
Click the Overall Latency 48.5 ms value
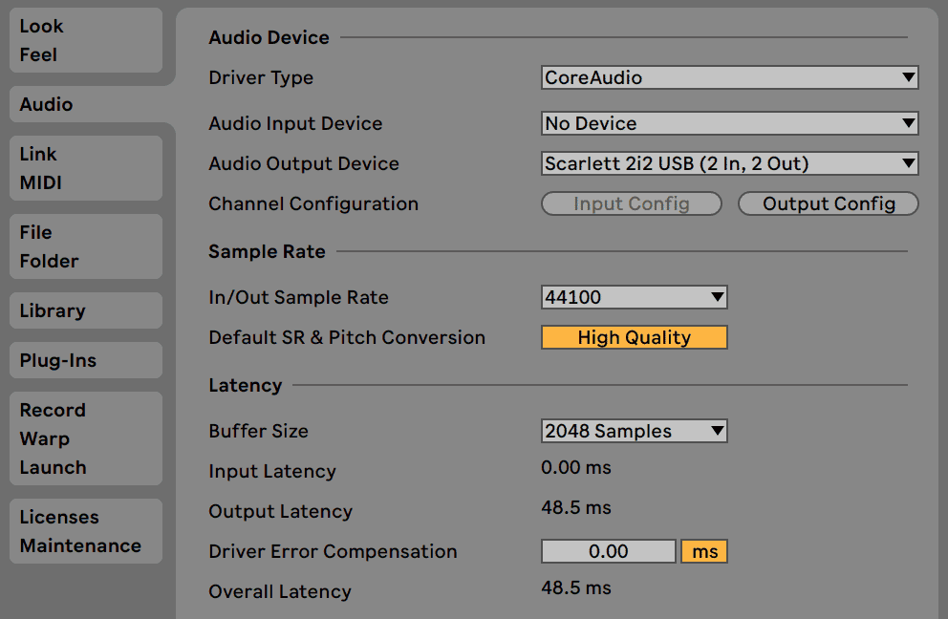coord(576,588)
